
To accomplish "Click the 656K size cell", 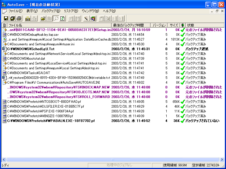I will (176, 102).
